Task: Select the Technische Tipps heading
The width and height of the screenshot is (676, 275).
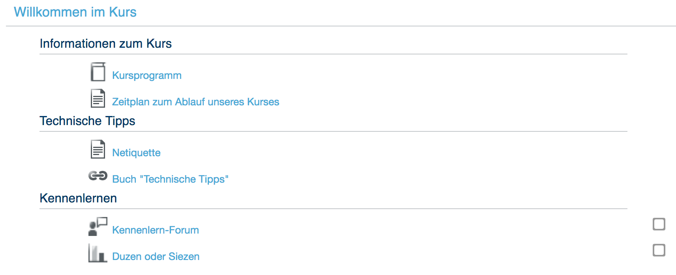Action: pos(87,121)
